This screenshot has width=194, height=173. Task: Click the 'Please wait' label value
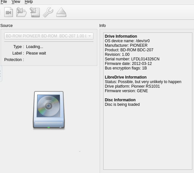coord(36,53)
